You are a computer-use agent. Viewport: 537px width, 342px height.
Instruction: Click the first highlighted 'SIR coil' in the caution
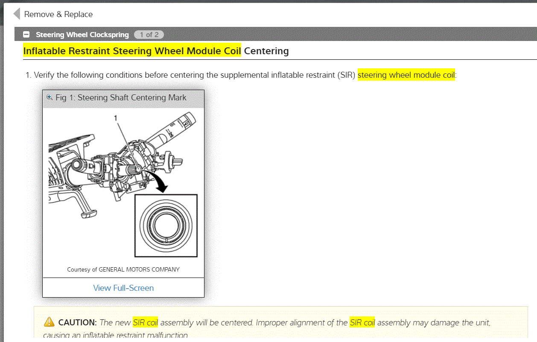pyautogui.click(x=146, y=322)
